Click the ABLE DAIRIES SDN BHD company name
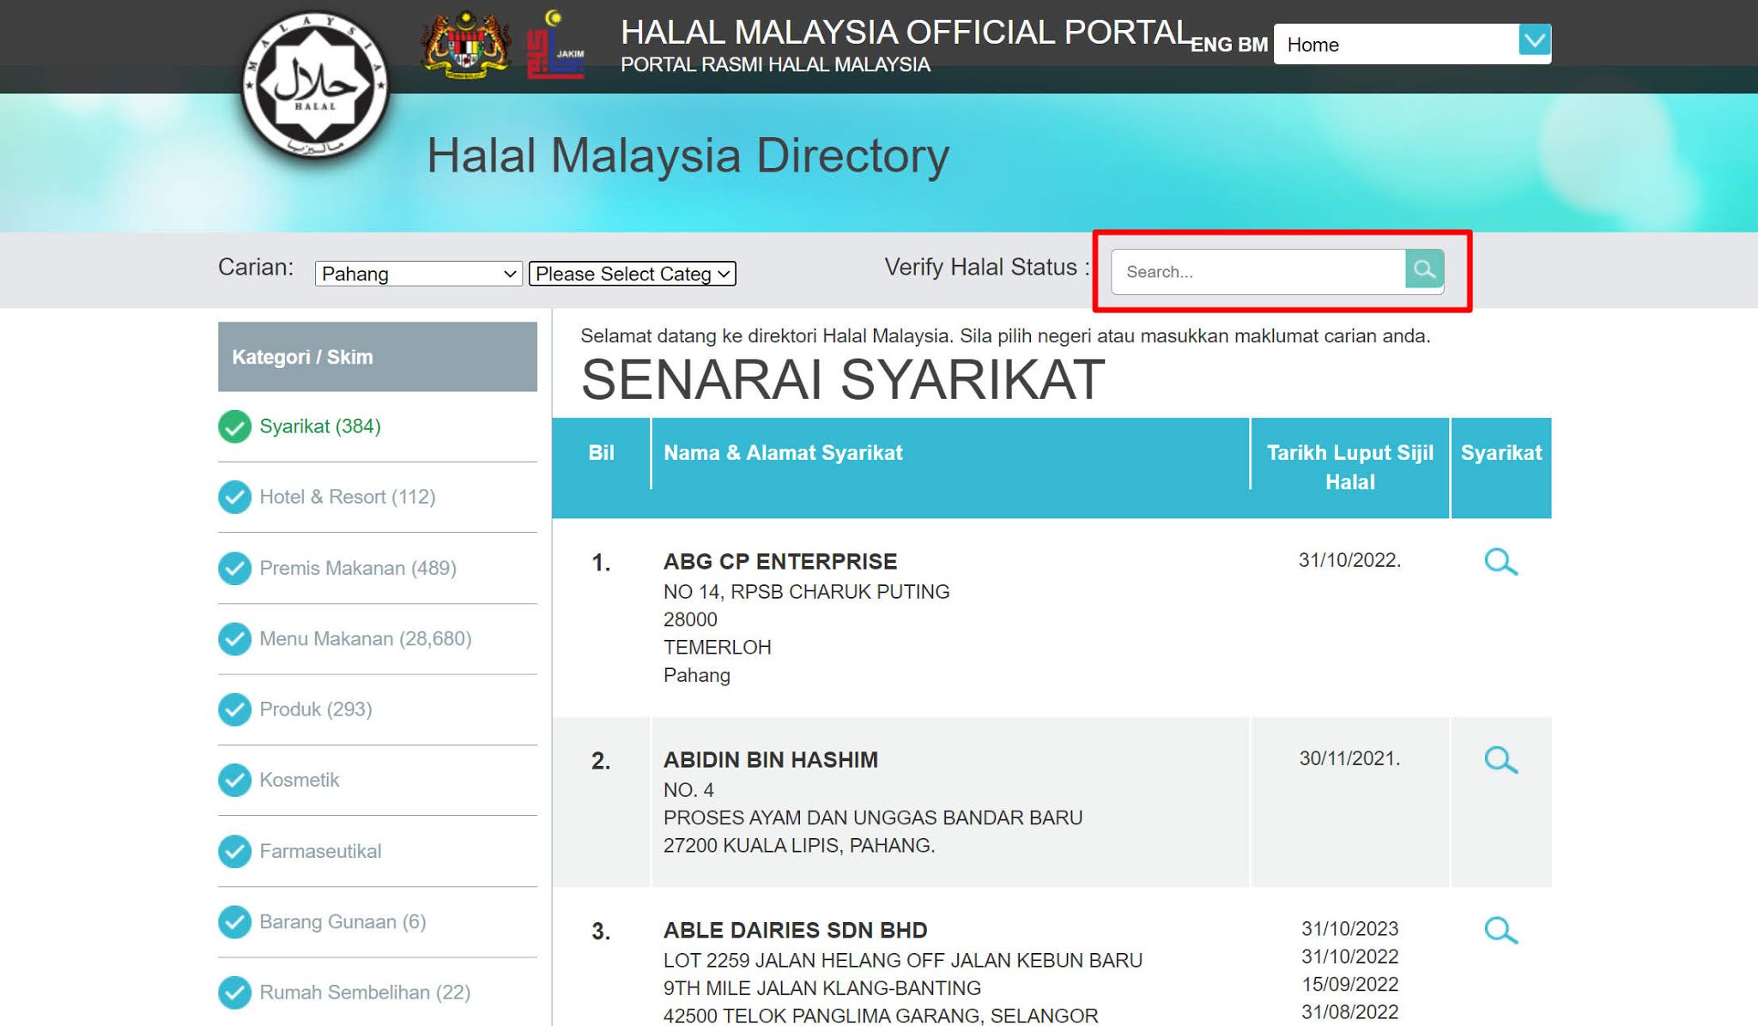 tap(796, 930)
